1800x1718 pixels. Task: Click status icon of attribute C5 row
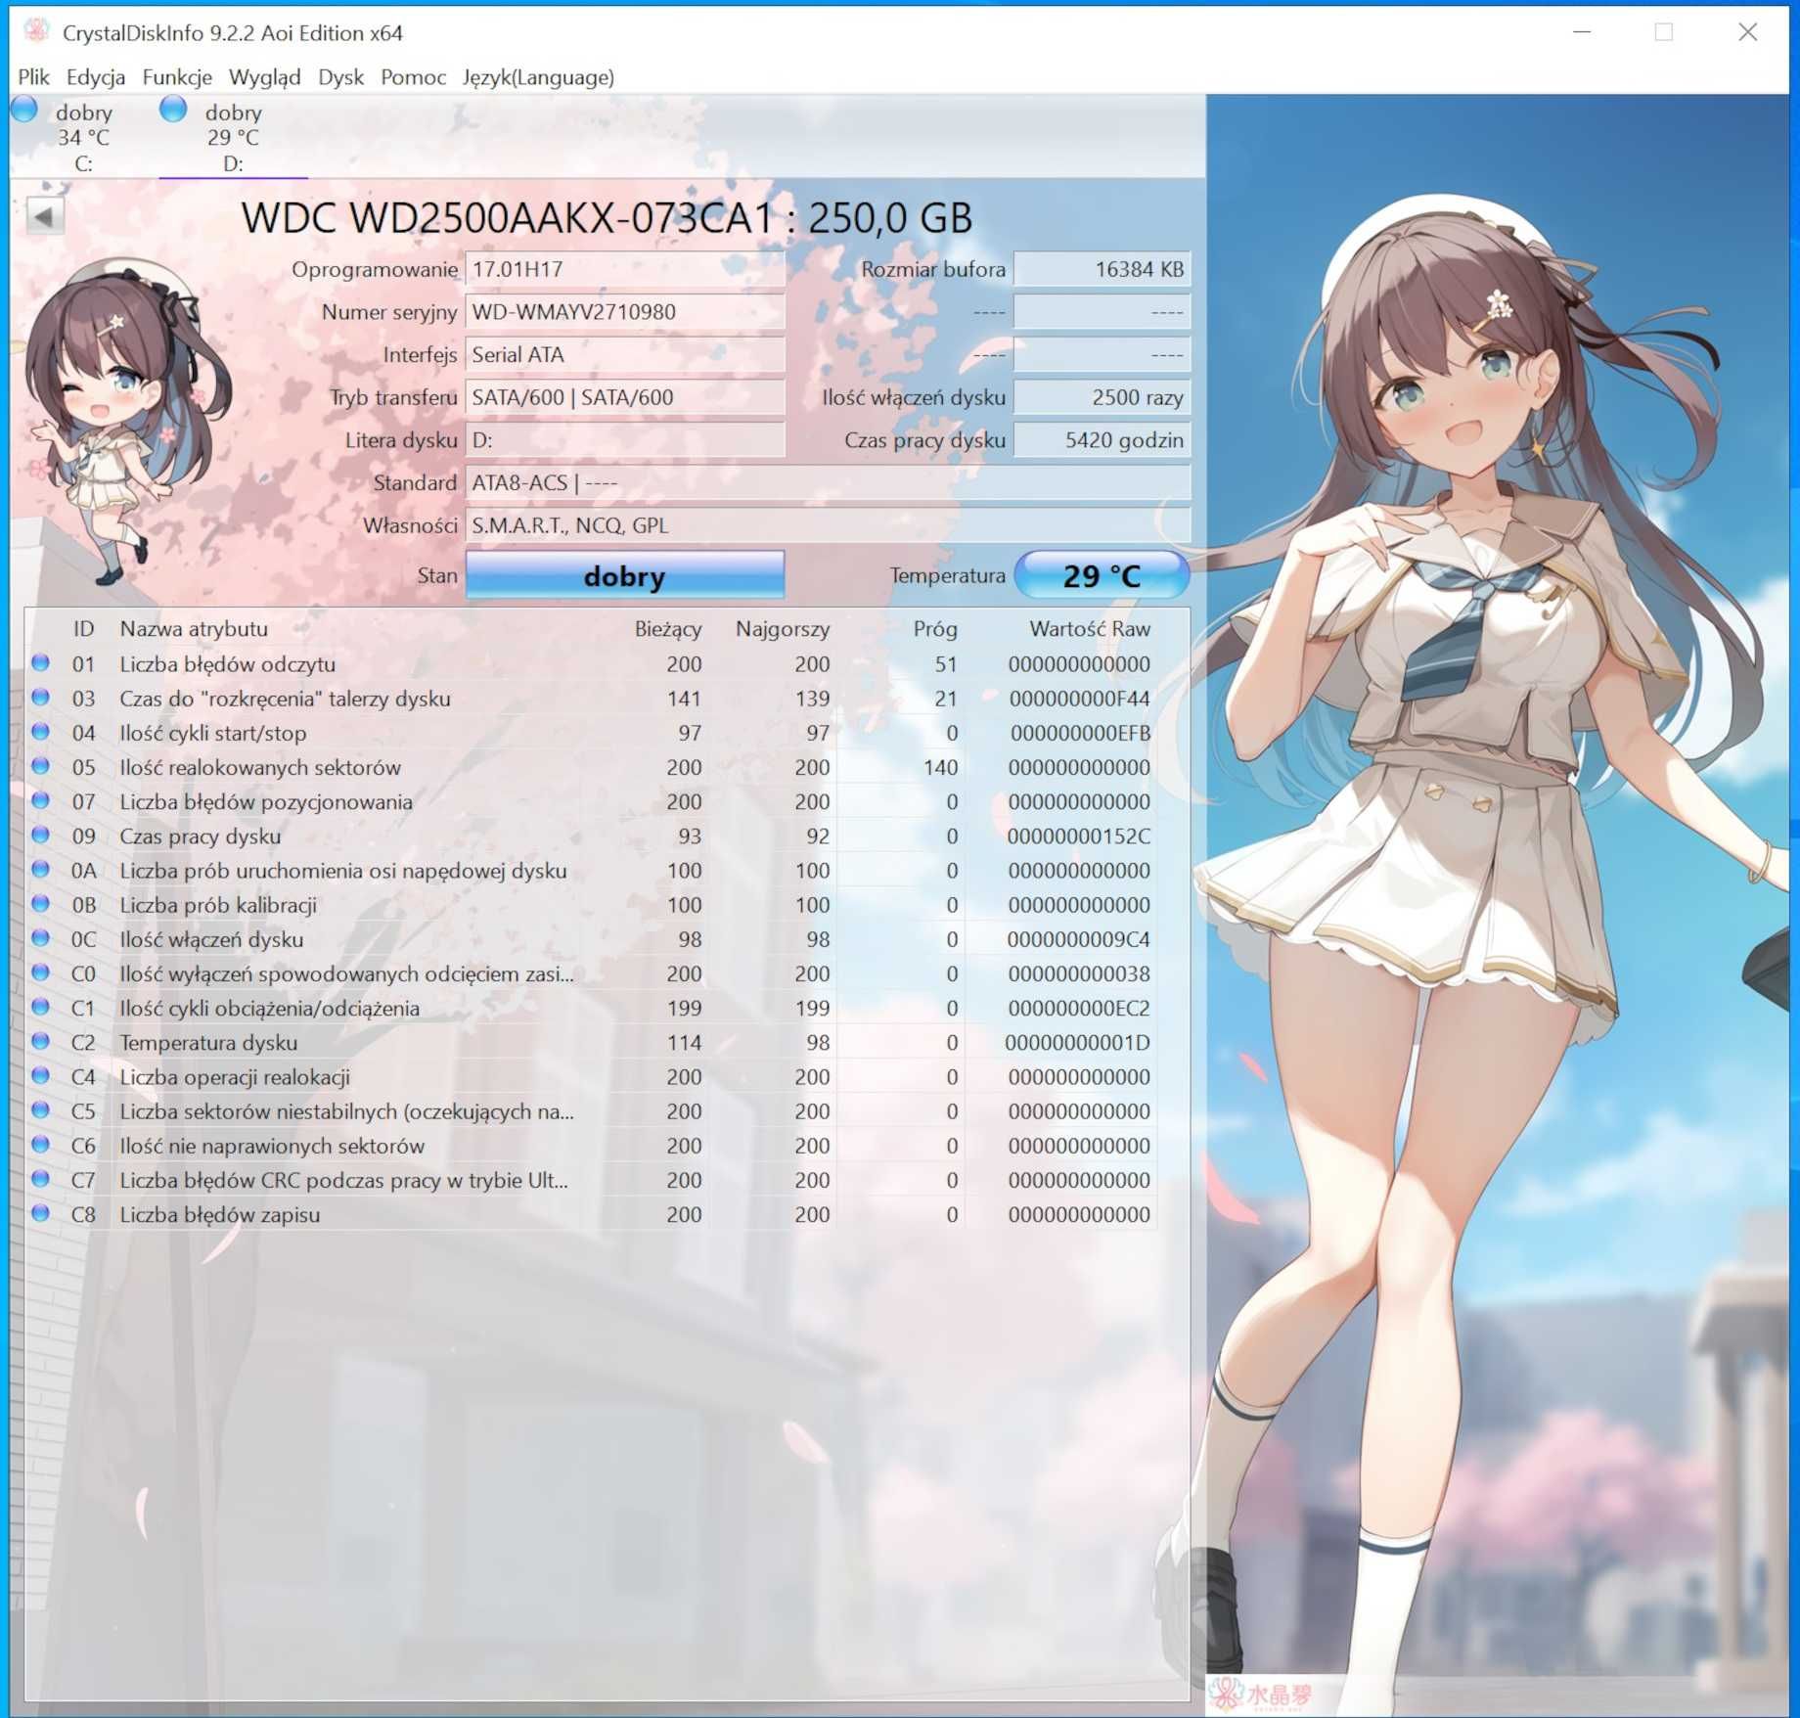pyautogui.click(x=40, y=1109)
